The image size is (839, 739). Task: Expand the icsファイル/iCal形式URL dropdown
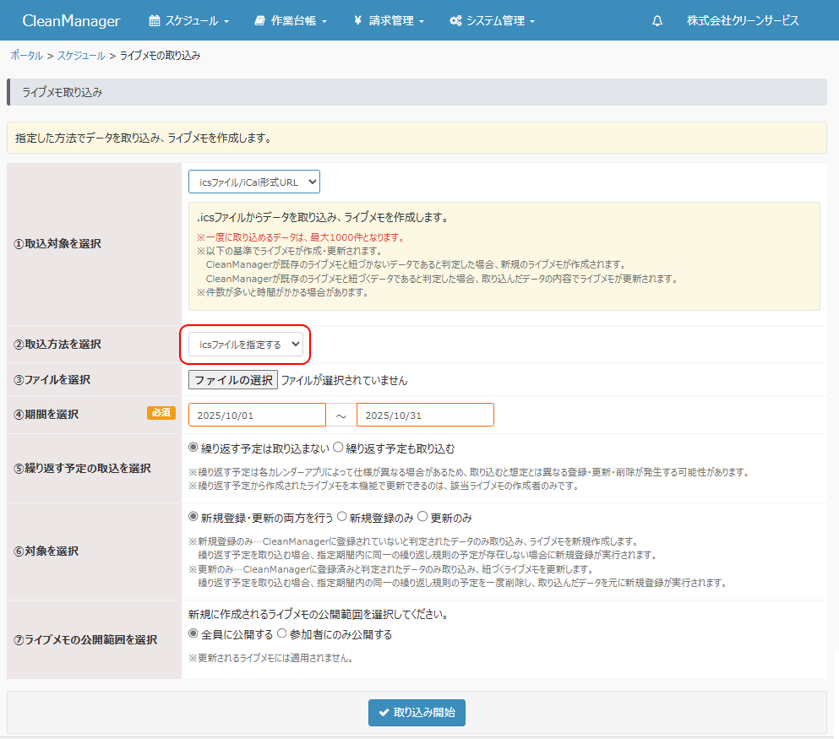coord(254,182)
